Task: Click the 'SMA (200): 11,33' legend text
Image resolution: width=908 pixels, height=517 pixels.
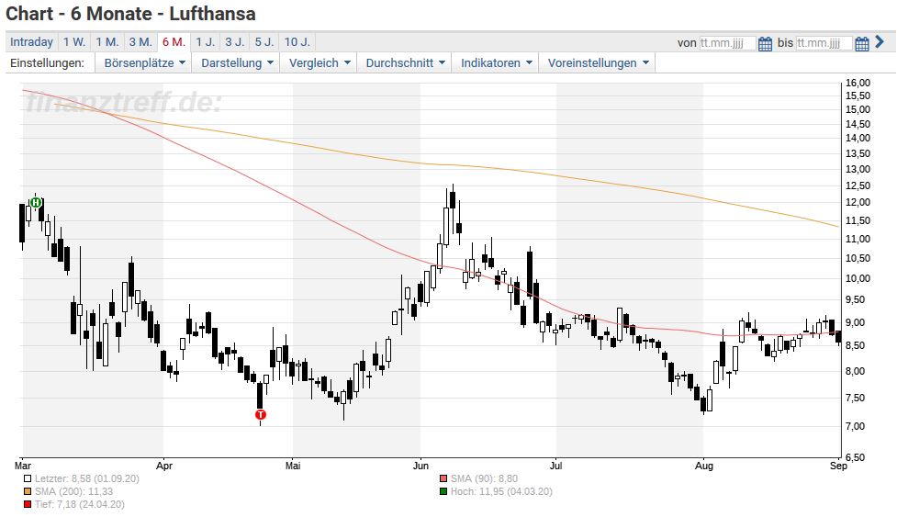Action: point(74,491)
